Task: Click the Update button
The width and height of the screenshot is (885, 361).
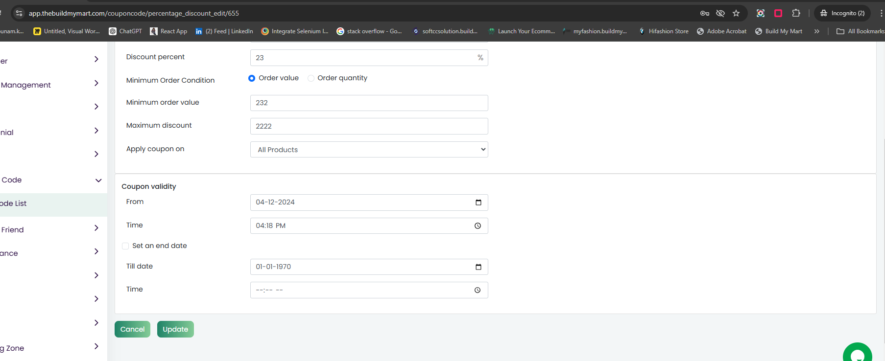Action: click(x=175, y=329)
